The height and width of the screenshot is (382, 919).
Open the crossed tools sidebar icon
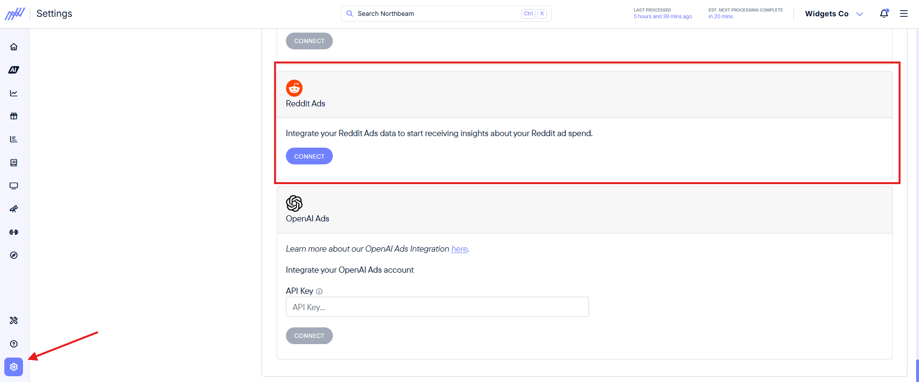coord(14,321)
